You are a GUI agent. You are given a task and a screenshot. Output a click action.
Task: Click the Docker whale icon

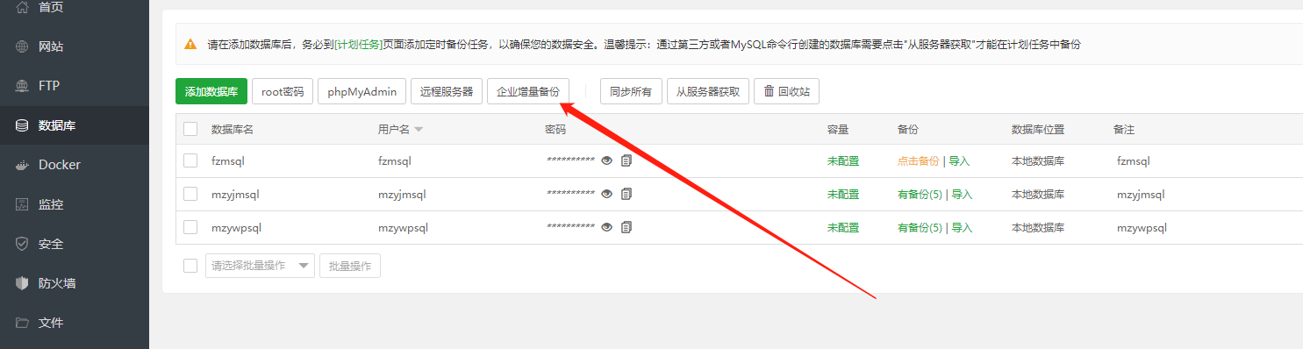[x=22, y=165]
